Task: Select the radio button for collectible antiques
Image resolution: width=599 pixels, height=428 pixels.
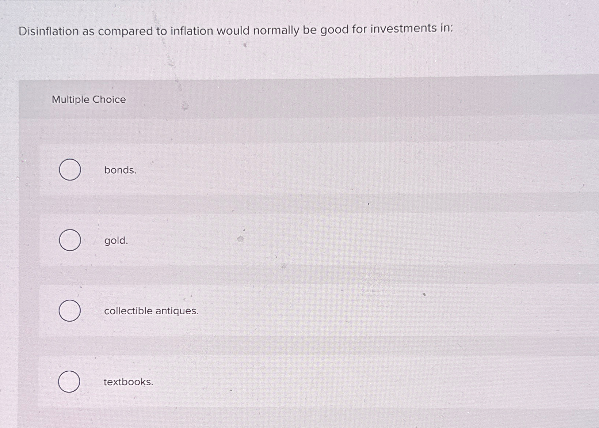Action: pyautogui.click(x=69, y=311)
